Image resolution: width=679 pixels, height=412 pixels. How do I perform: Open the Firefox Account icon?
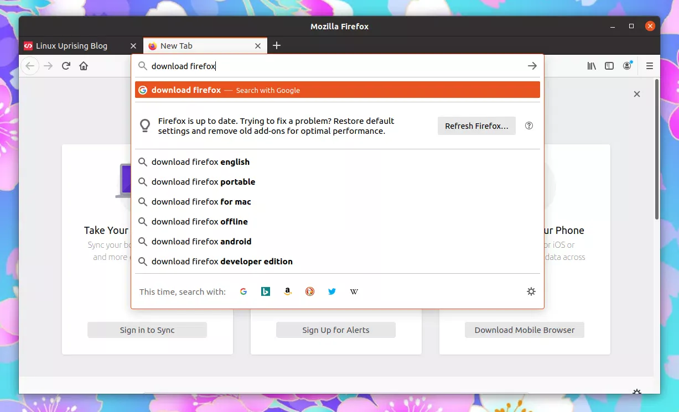pos(627,66)
